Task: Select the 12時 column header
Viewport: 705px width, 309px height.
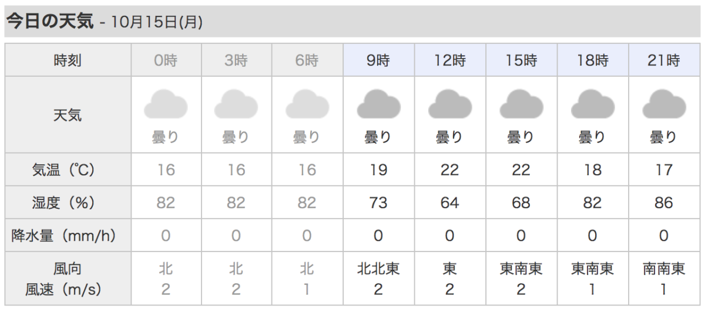Action: click(x=450, y=60)
